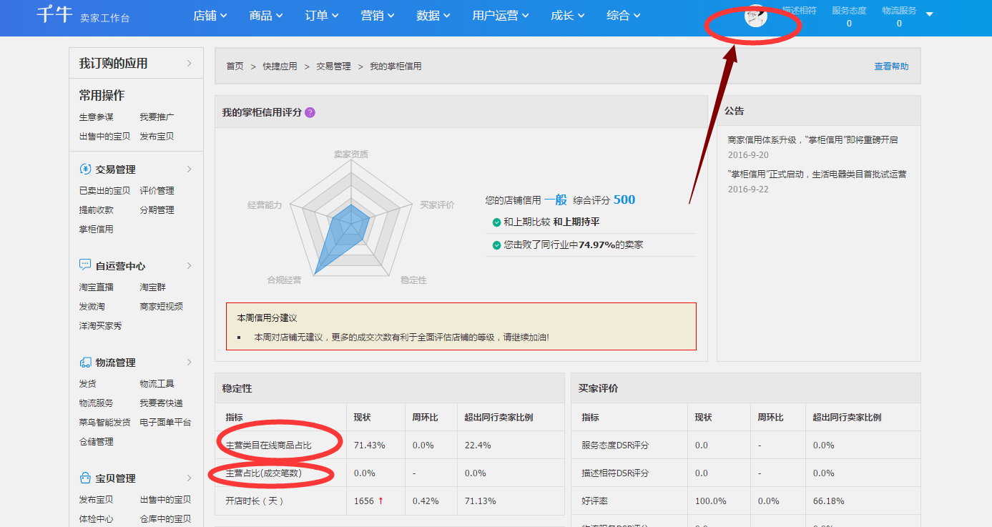Open 生意参谋 under 常用操作
Image resolution: width=992 pixels, height=527 pixels.
[x=96, y=117]
